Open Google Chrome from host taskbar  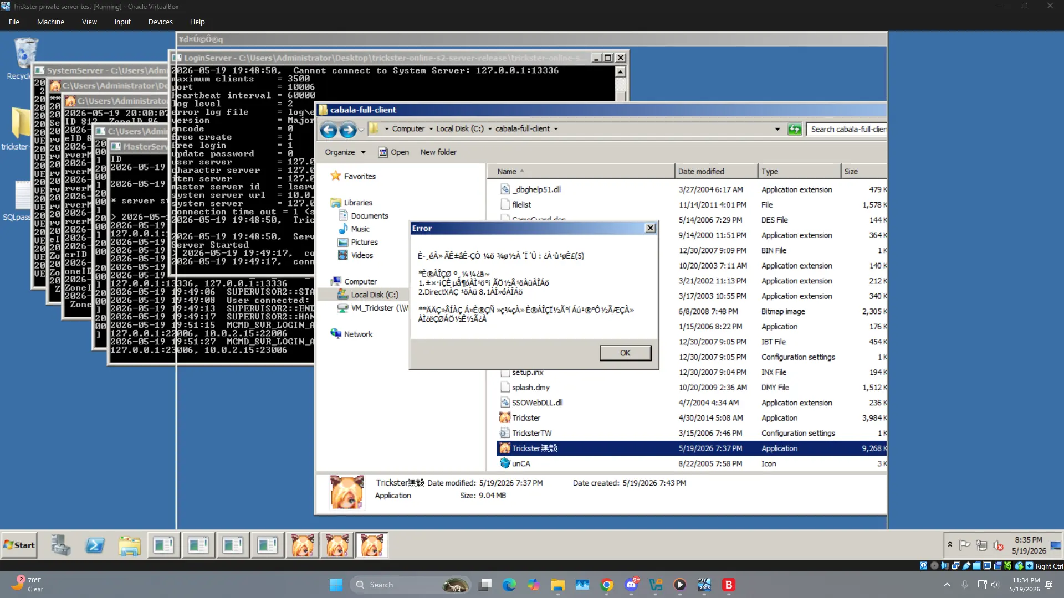click(607, 585)
